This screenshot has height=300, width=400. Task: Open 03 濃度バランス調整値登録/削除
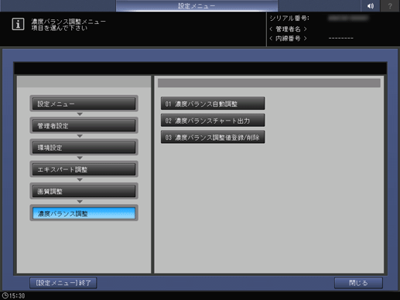click(213, 137)
